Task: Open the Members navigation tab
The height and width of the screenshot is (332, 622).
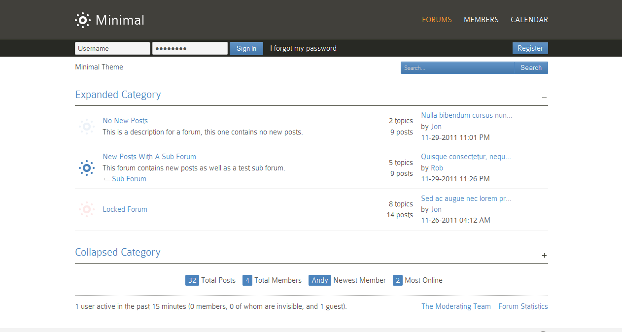Action: click(481, 20)
